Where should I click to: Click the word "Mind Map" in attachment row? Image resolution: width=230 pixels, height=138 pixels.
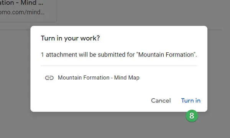pyautogui.click(x=127, y=78)
